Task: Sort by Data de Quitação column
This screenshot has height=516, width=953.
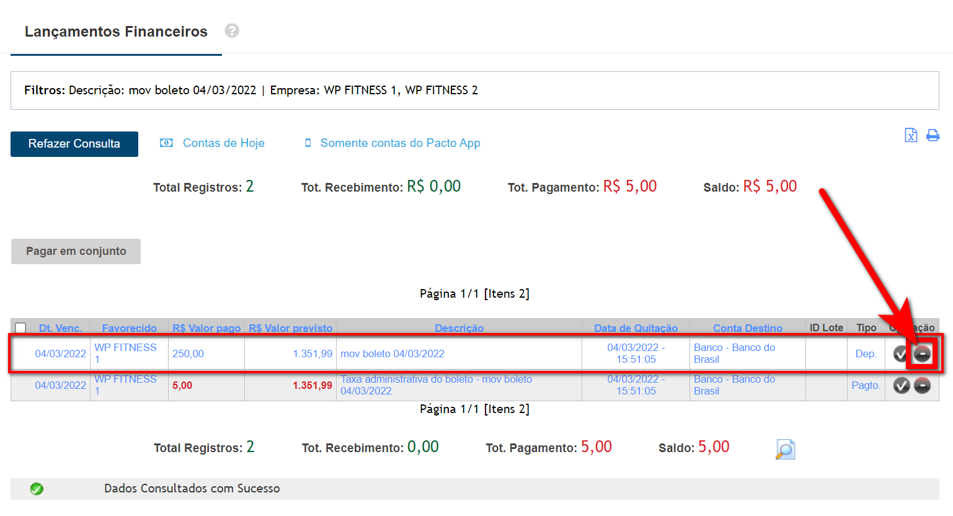Action: 636,328
